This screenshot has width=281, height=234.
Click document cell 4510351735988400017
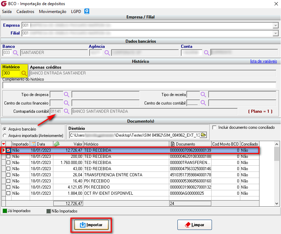pyautogui.click(x=190, y=175)
